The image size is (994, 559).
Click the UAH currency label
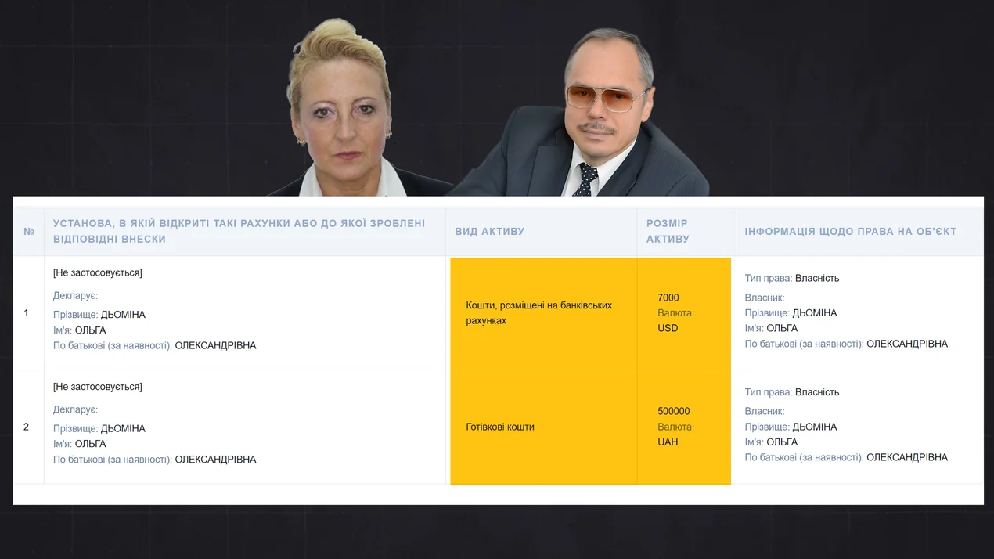(x=668, y=442)
